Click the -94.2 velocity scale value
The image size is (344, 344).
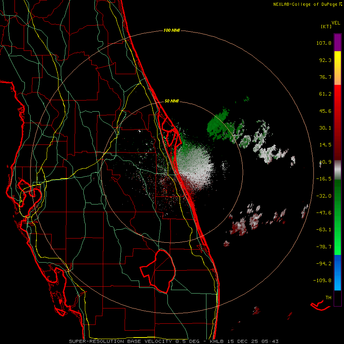[324, 264]
